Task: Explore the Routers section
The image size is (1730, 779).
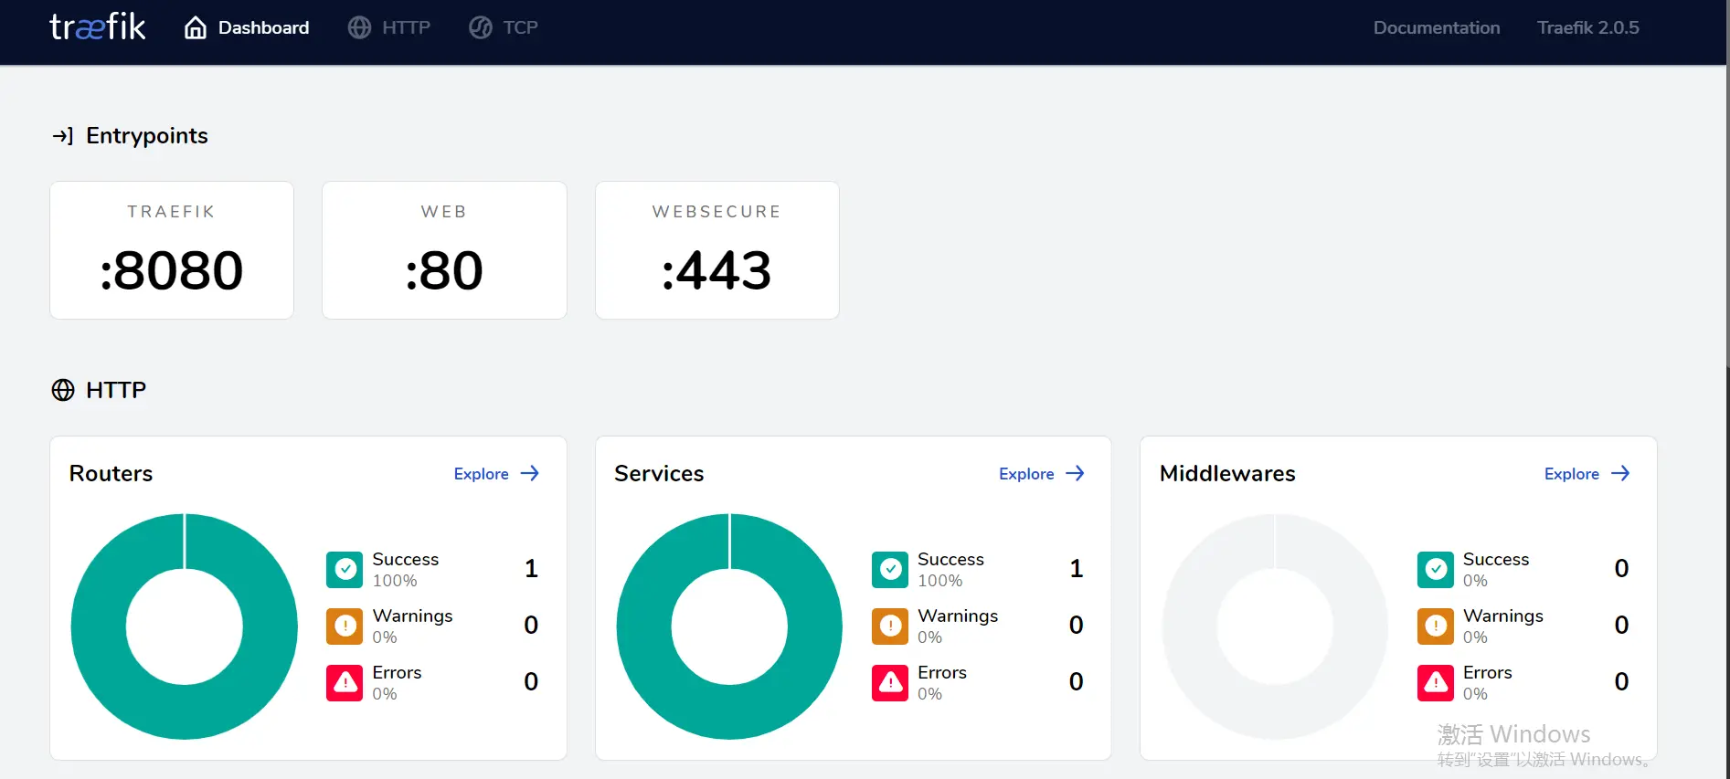Action: coord(496,474)
